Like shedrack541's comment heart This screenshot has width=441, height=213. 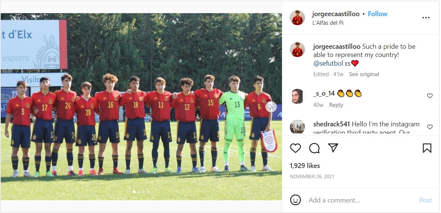(x=430, y=127)
